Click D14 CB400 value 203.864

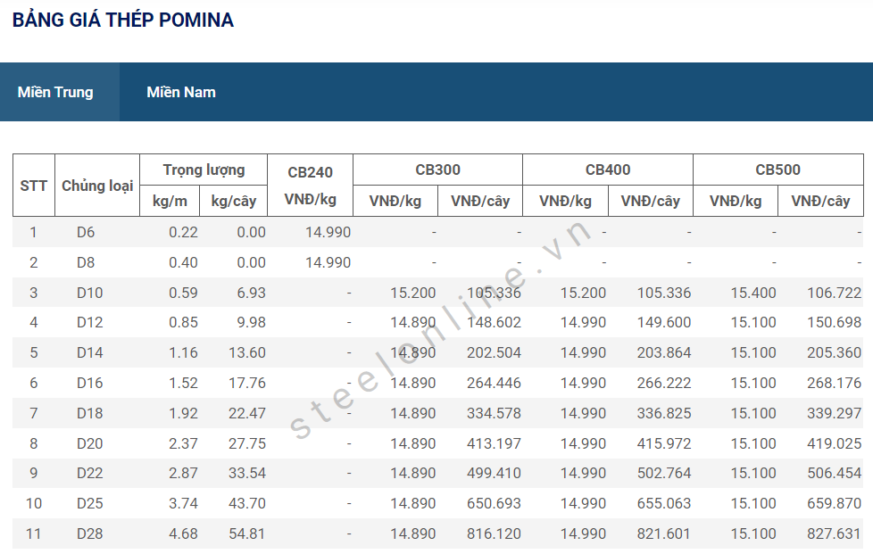pyautogui.click(x=663, y=352)
